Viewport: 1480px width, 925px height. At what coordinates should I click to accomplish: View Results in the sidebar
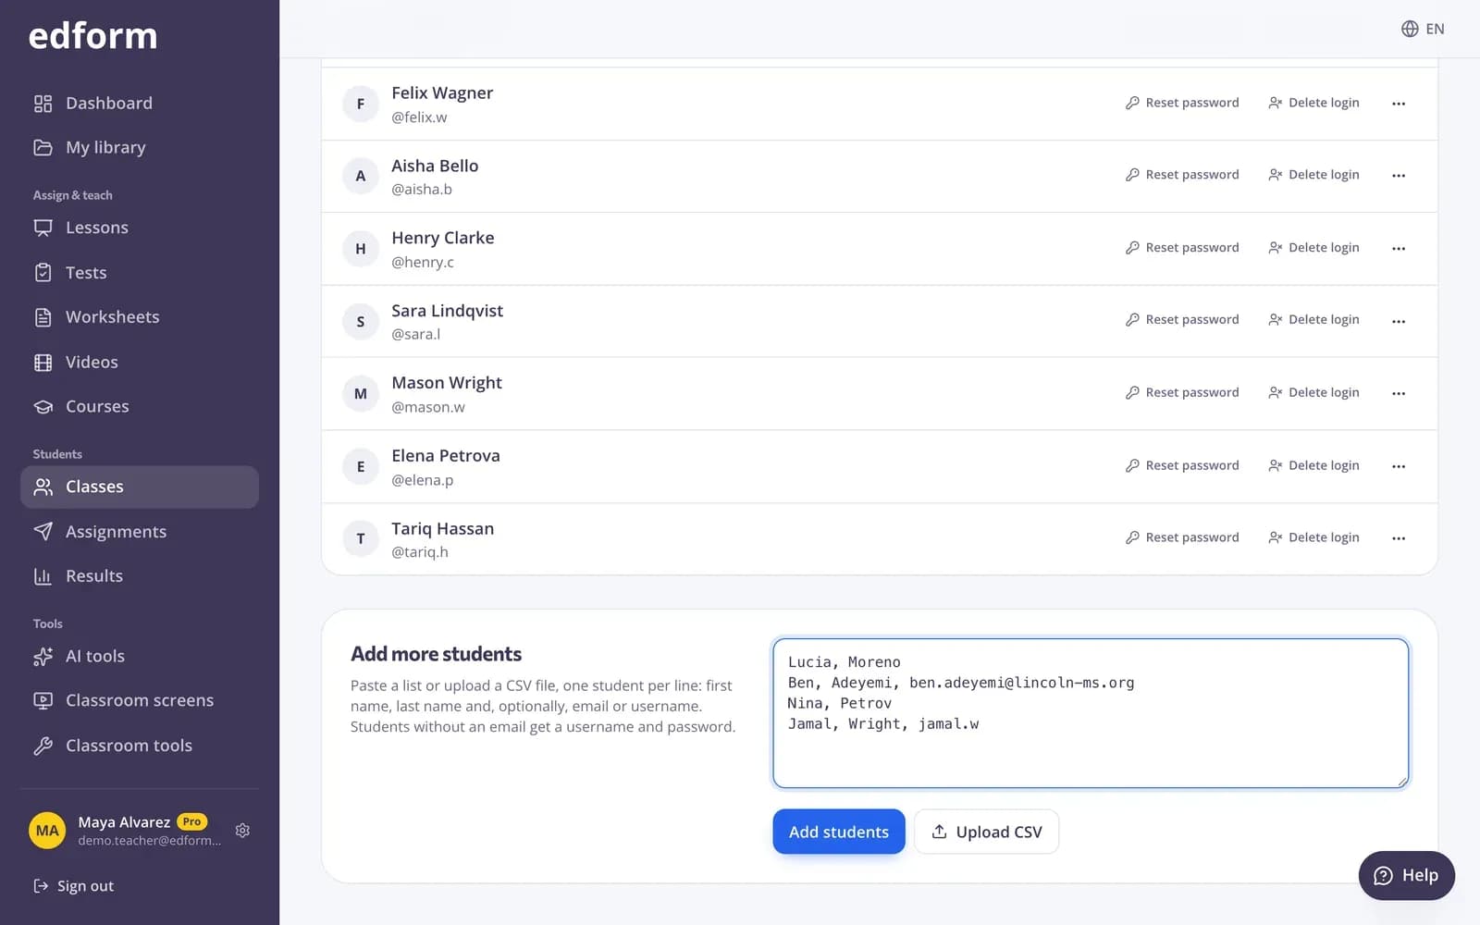point(140,576)
